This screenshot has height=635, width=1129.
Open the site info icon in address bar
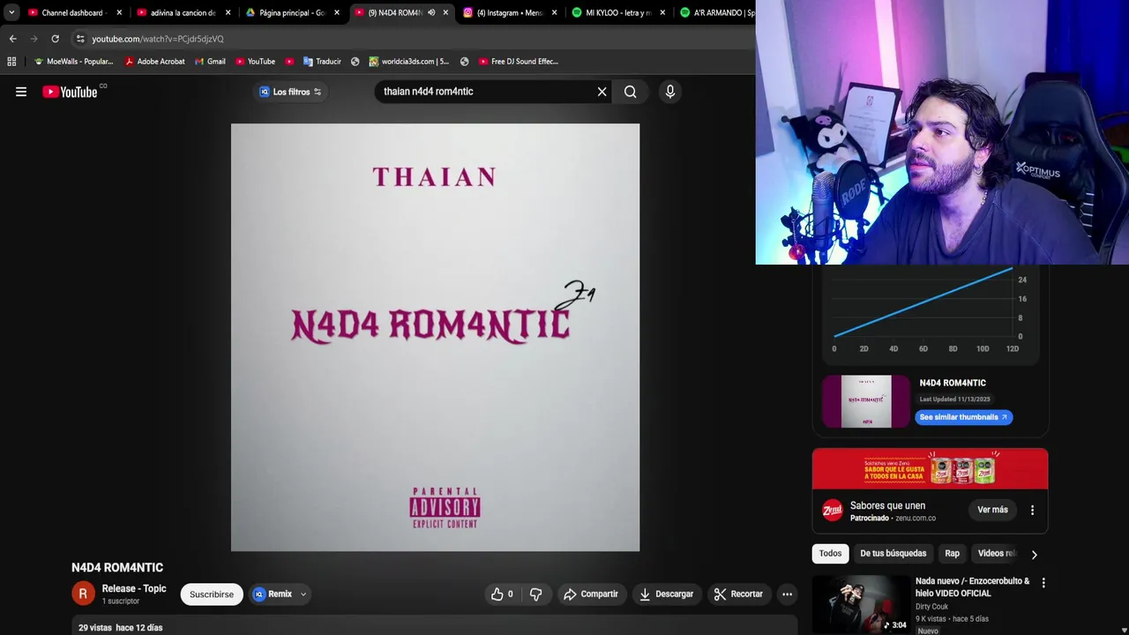click(x=80, y=39)
